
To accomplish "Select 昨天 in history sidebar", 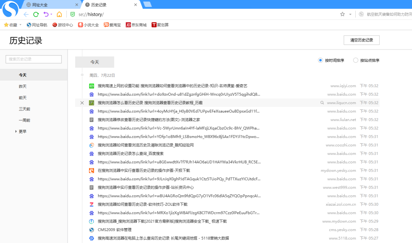I will [x=23, y=86].
